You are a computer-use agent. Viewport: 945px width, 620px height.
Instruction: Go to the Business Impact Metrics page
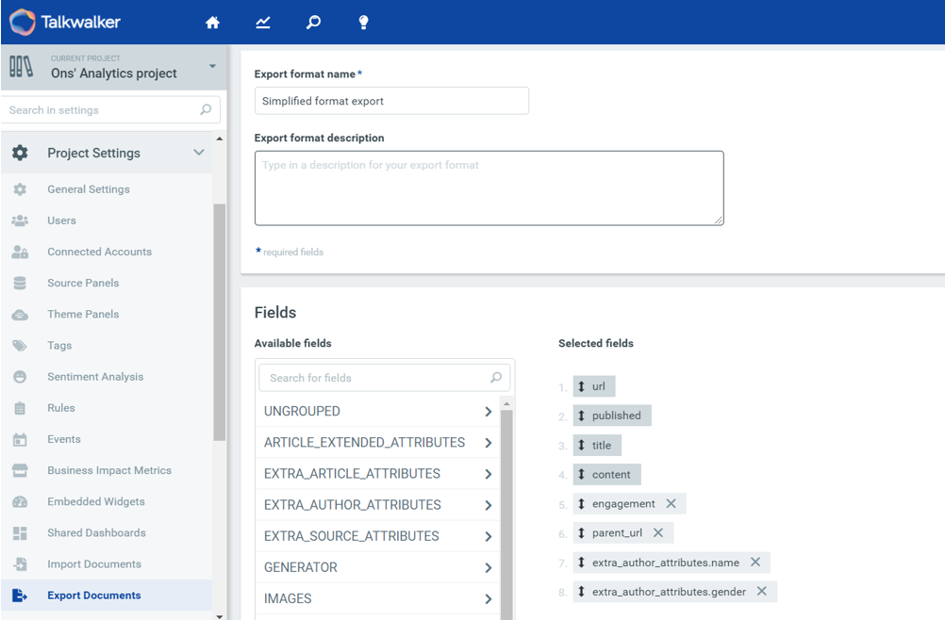109,470
